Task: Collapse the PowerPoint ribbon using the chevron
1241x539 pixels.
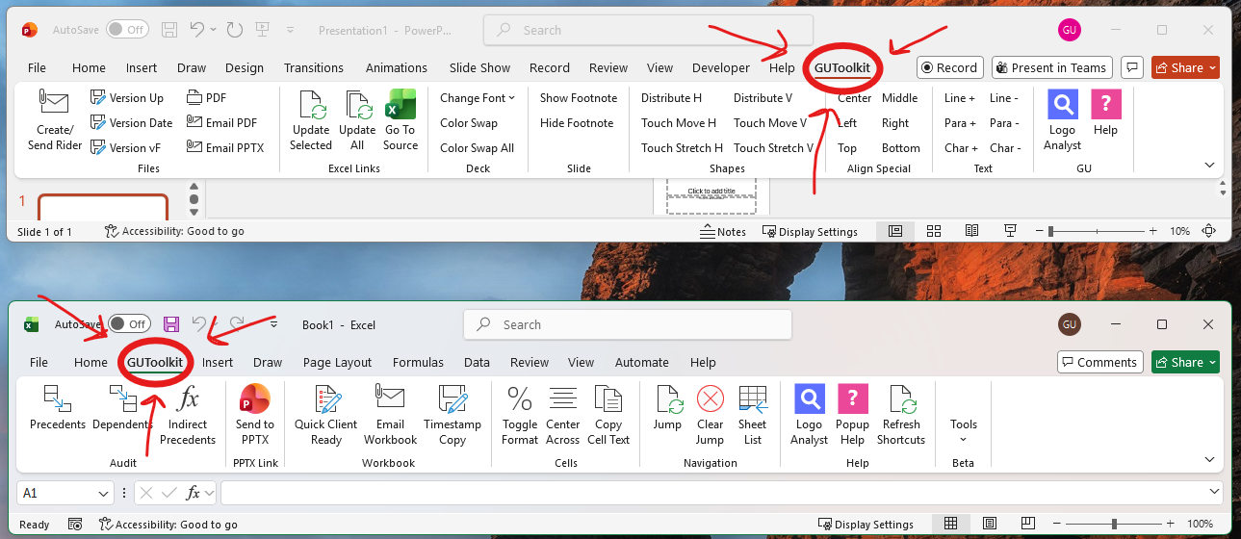Action: (1210, 165)
